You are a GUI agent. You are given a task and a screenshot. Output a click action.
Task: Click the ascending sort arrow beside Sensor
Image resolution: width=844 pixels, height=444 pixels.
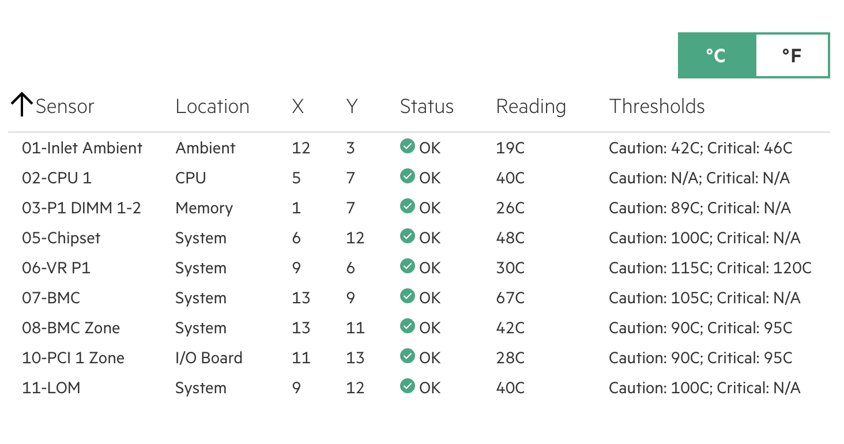[21, 105]
